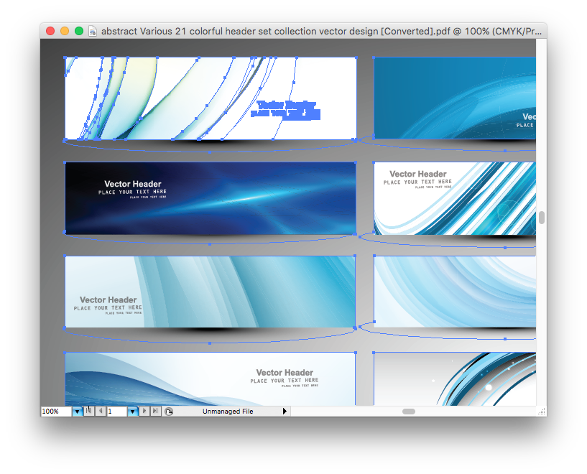Minimize the document window with yellow button
The width and height of the screenshot is (587, 474).
coord(65,31)
